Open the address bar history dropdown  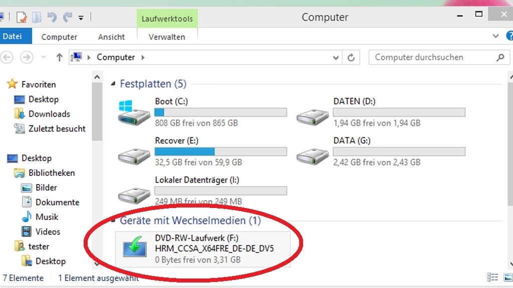(336, 57)
